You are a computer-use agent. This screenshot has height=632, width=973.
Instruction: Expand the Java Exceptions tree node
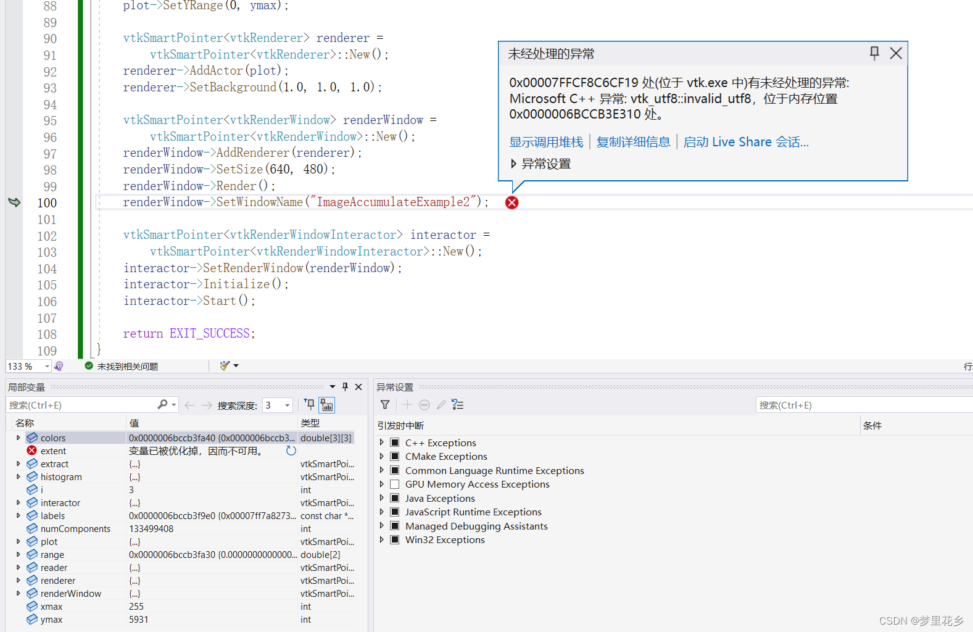381,498
